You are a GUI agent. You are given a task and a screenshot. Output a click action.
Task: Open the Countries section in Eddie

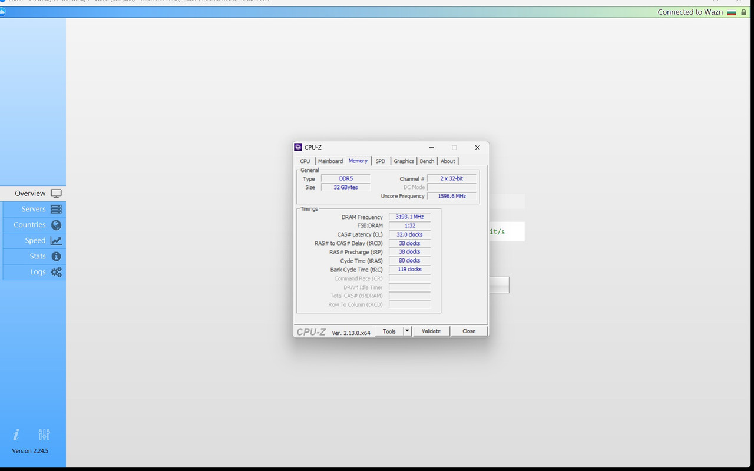pos(34,225)
